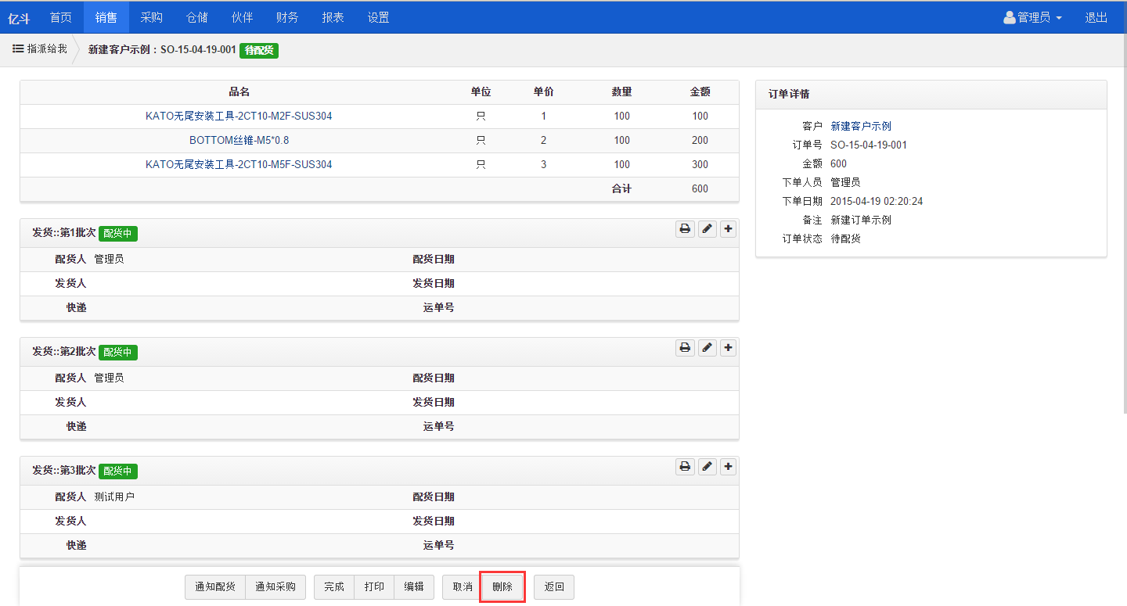Print the first shipment batch
This screenshot has width=1127, height=606.
[685, 229]
